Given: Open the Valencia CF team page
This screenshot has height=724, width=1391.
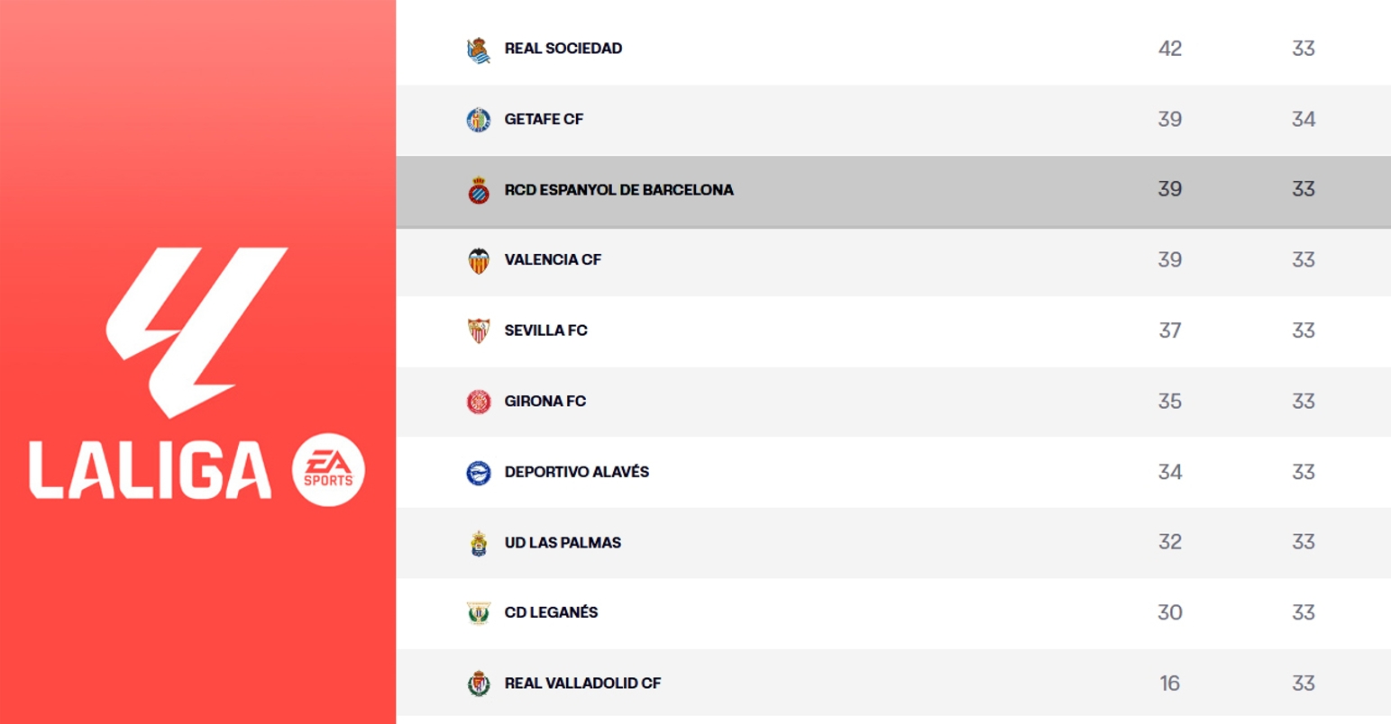Looking at the screenshot, I should pyautogui.click(x=553, y=260).
